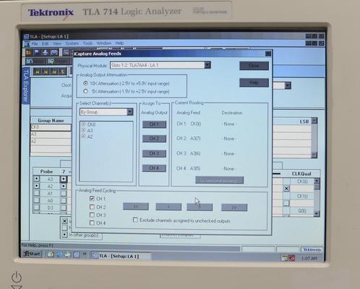The image size is (360, 289).
Task: Open the TLA Explorer side tab
Action: coord(26,85)
